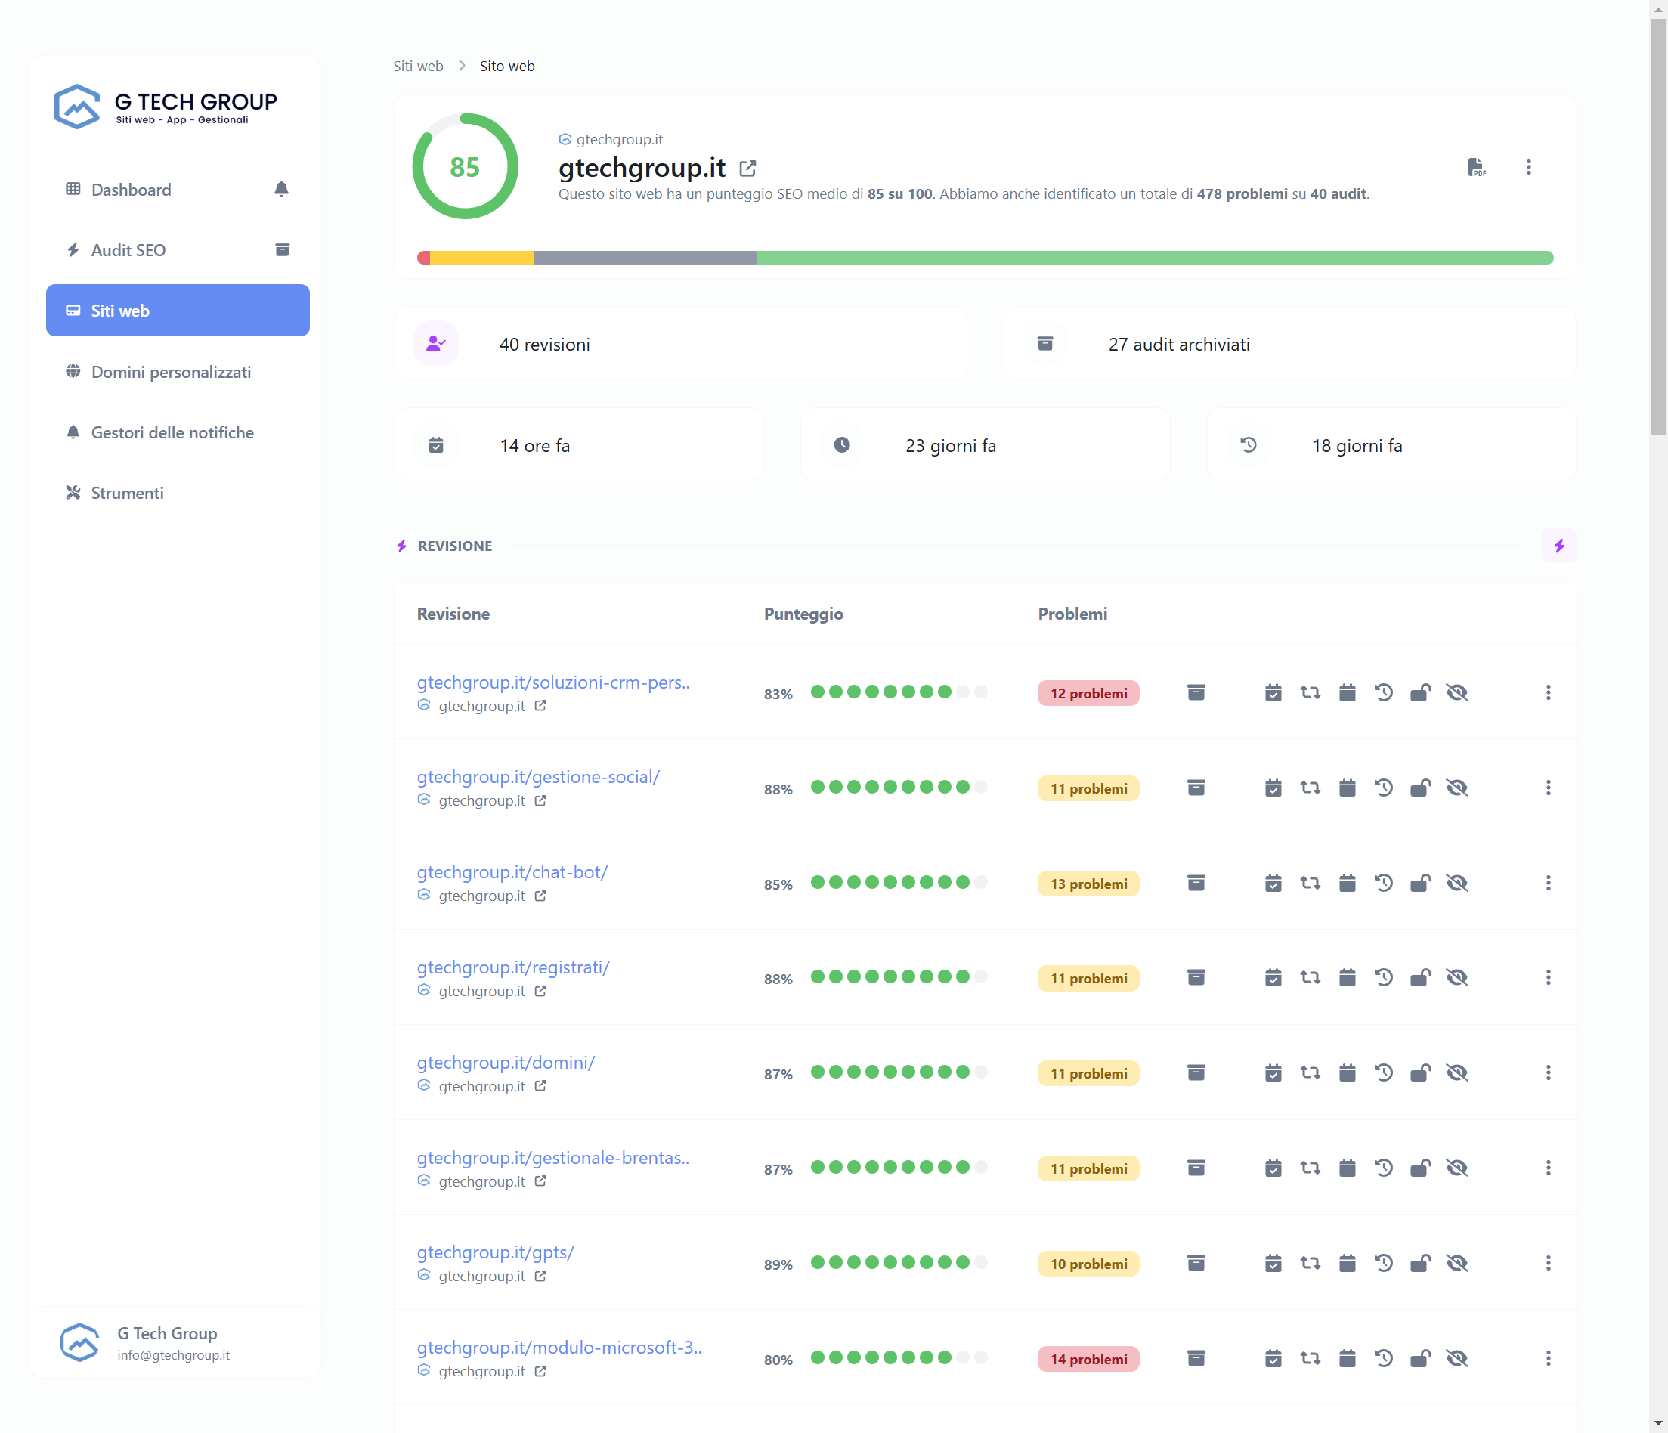Archive the gestione-social audit
Viewport: 1668px width, 1433px height.
[x=1196, y=788]
